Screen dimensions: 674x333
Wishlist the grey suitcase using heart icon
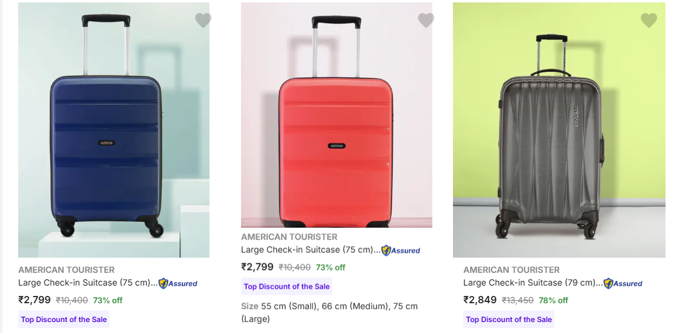coord(648,21)
